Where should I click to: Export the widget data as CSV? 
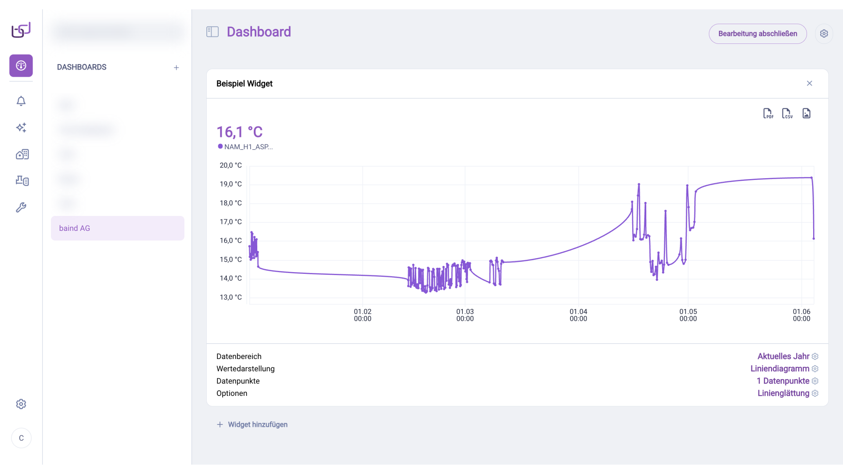pyautogui.click(x=787, y=113)
